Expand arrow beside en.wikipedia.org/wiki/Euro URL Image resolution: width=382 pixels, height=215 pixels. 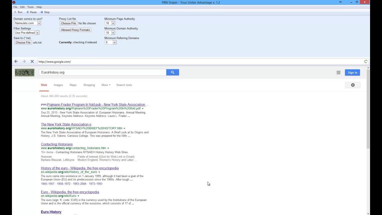click(78, 196)
